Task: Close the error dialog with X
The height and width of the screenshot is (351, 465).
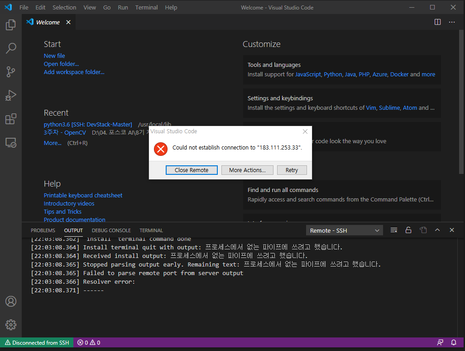Action: (305, 131)
